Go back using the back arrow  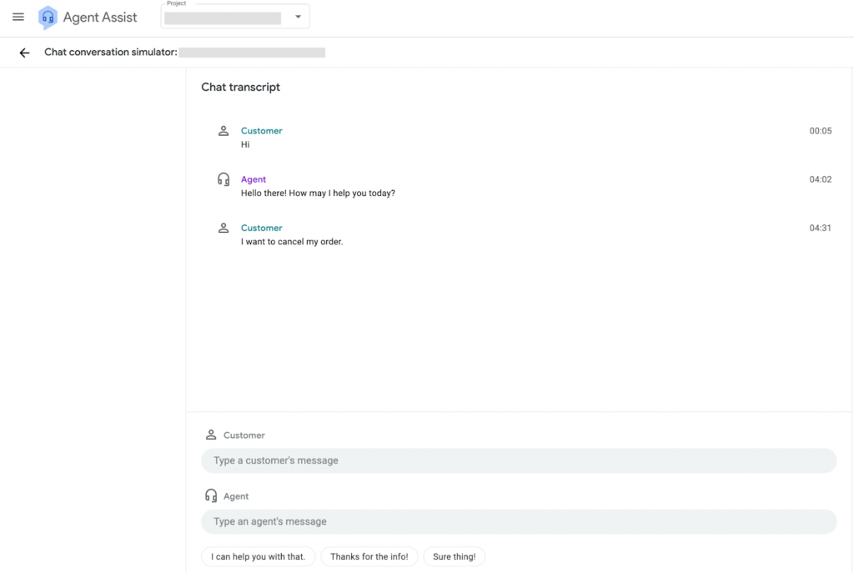tap(23, 52)
